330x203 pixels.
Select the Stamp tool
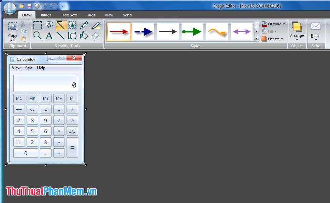click(72, 25)
